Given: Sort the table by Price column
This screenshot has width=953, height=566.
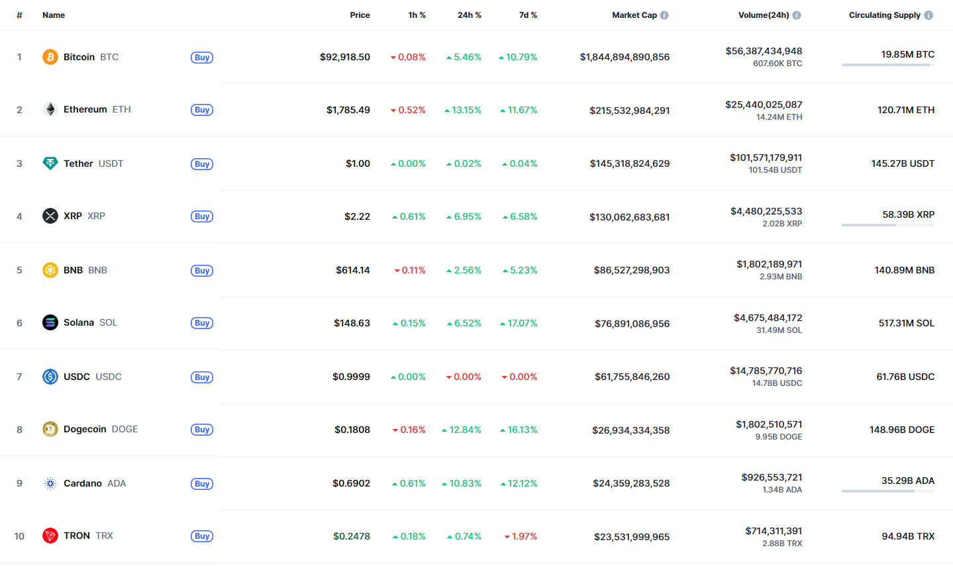Looking at the screenshot, I should pos(360,15).
